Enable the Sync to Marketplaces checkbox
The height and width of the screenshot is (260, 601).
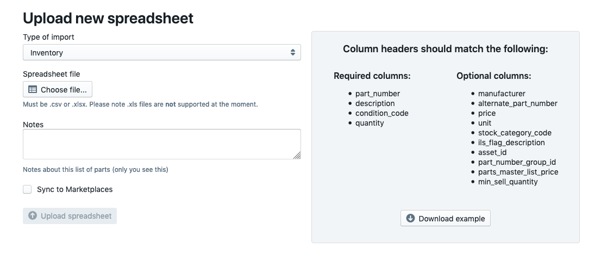pyautogui.click(x=27, y=189)
